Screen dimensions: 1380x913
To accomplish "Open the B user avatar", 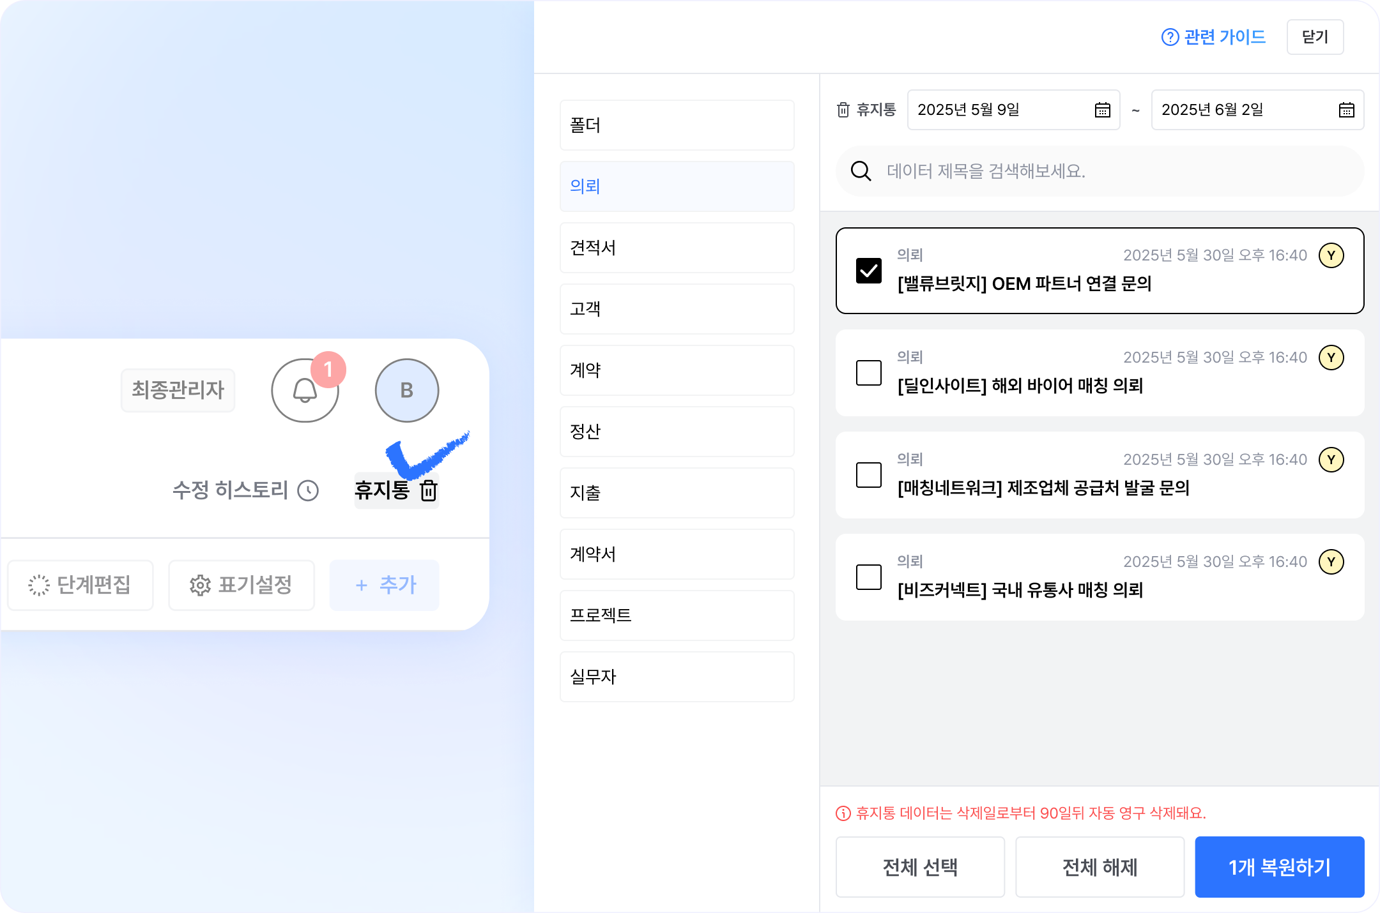I will pos(407,390).
